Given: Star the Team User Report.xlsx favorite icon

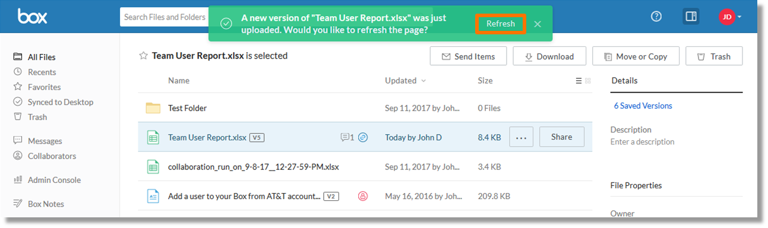Looking at the screenshot, I should click(143, 56).
